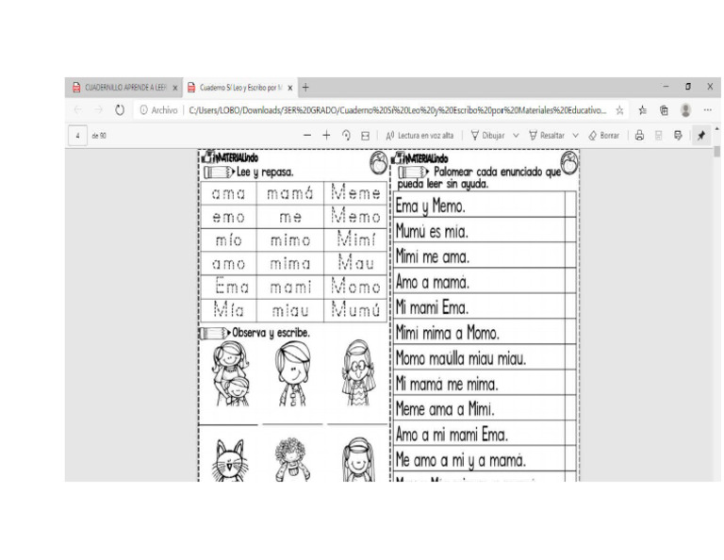Click the cat drawing

pyautogui.click(x=230, y=460)
